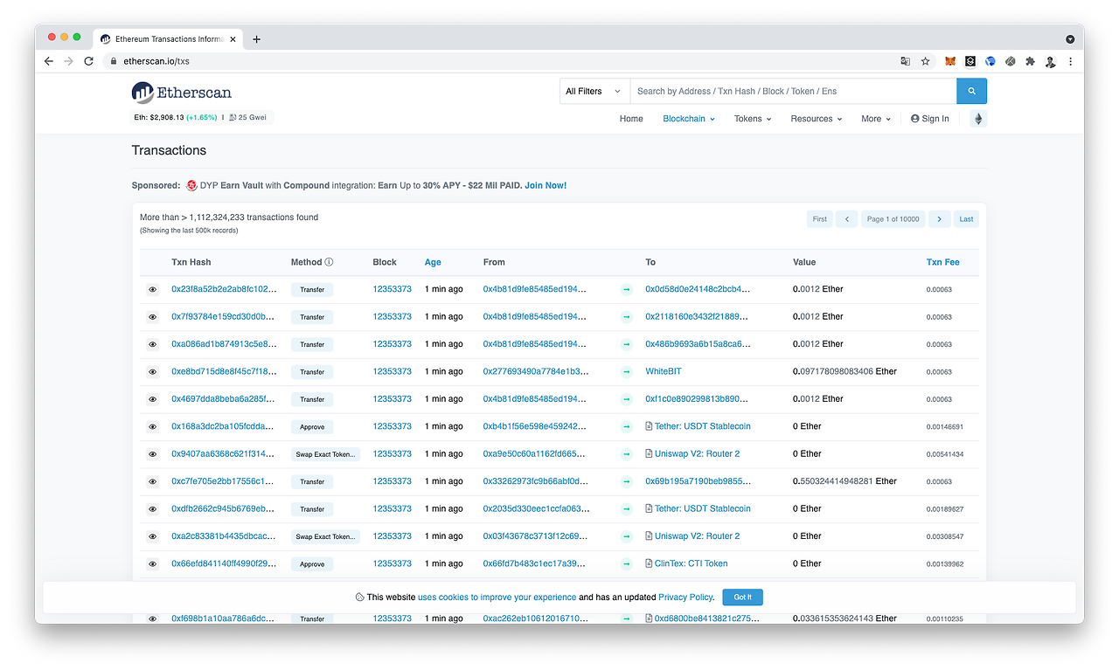Click the eye icon on row 0xc7fe705e2bb17556c1

pos(152,481)
